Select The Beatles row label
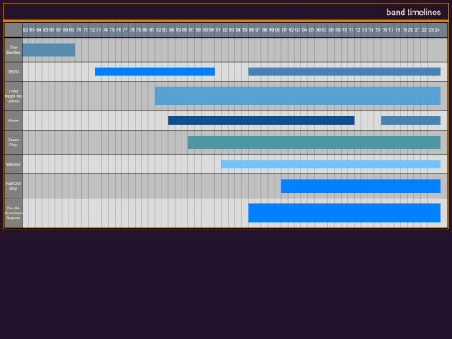Image resolution: width=452 pixels, height=339 pixels. [x=13, y=50]
